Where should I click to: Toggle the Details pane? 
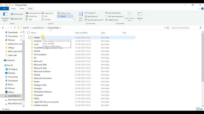[16, 19]
